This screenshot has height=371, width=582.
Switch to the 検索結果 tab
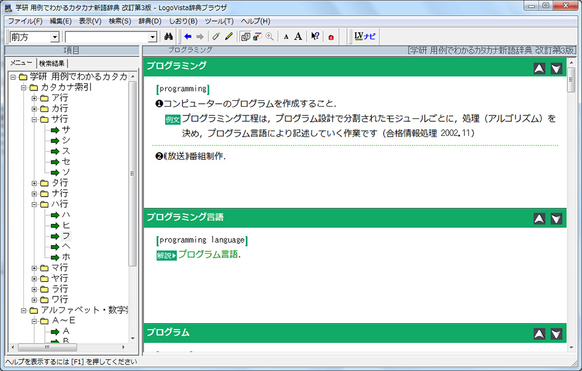click(x=52, y=64)
